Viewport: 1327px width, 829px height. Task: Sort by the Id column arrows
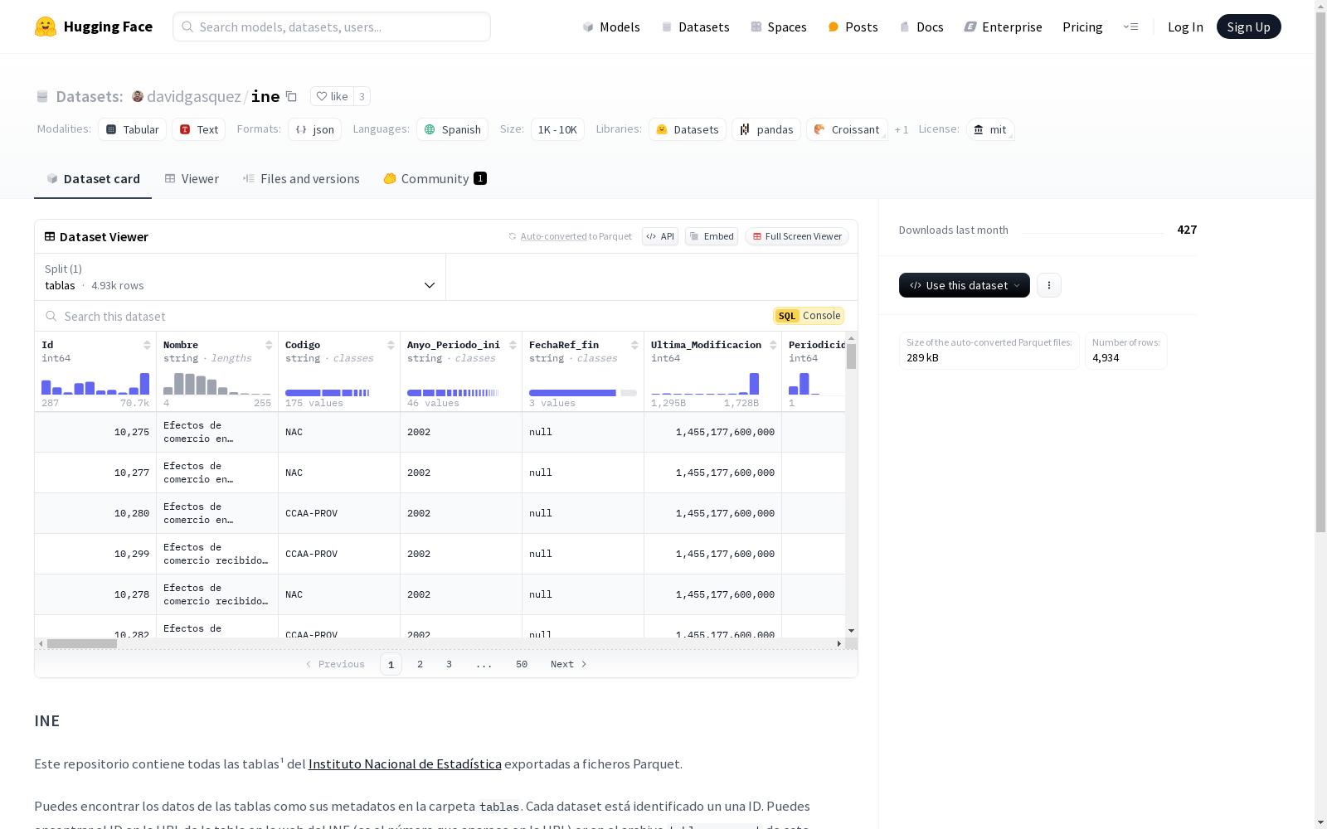pos(147,345)
